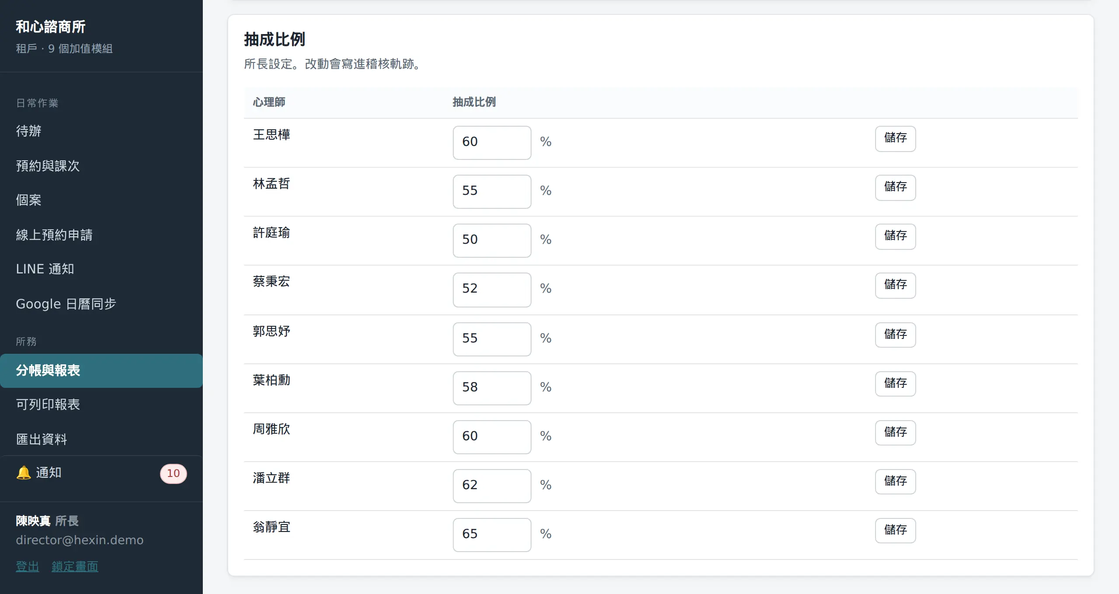Select 分帳與報表 in sidebar
This screenshot has width=1119, height=594.
[x=101, y=370]
